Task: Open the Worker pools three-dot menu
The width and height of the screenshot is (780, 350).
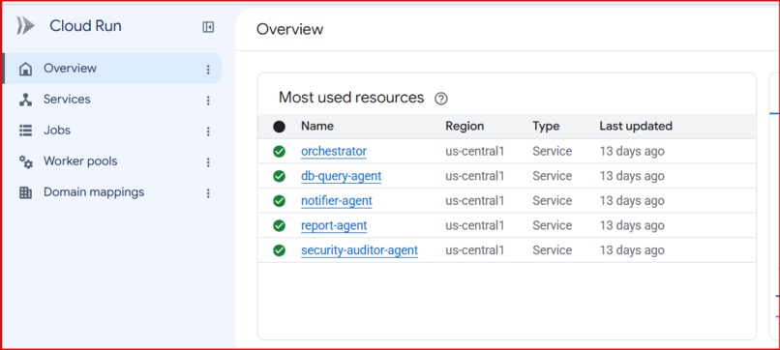Action: 208,162
